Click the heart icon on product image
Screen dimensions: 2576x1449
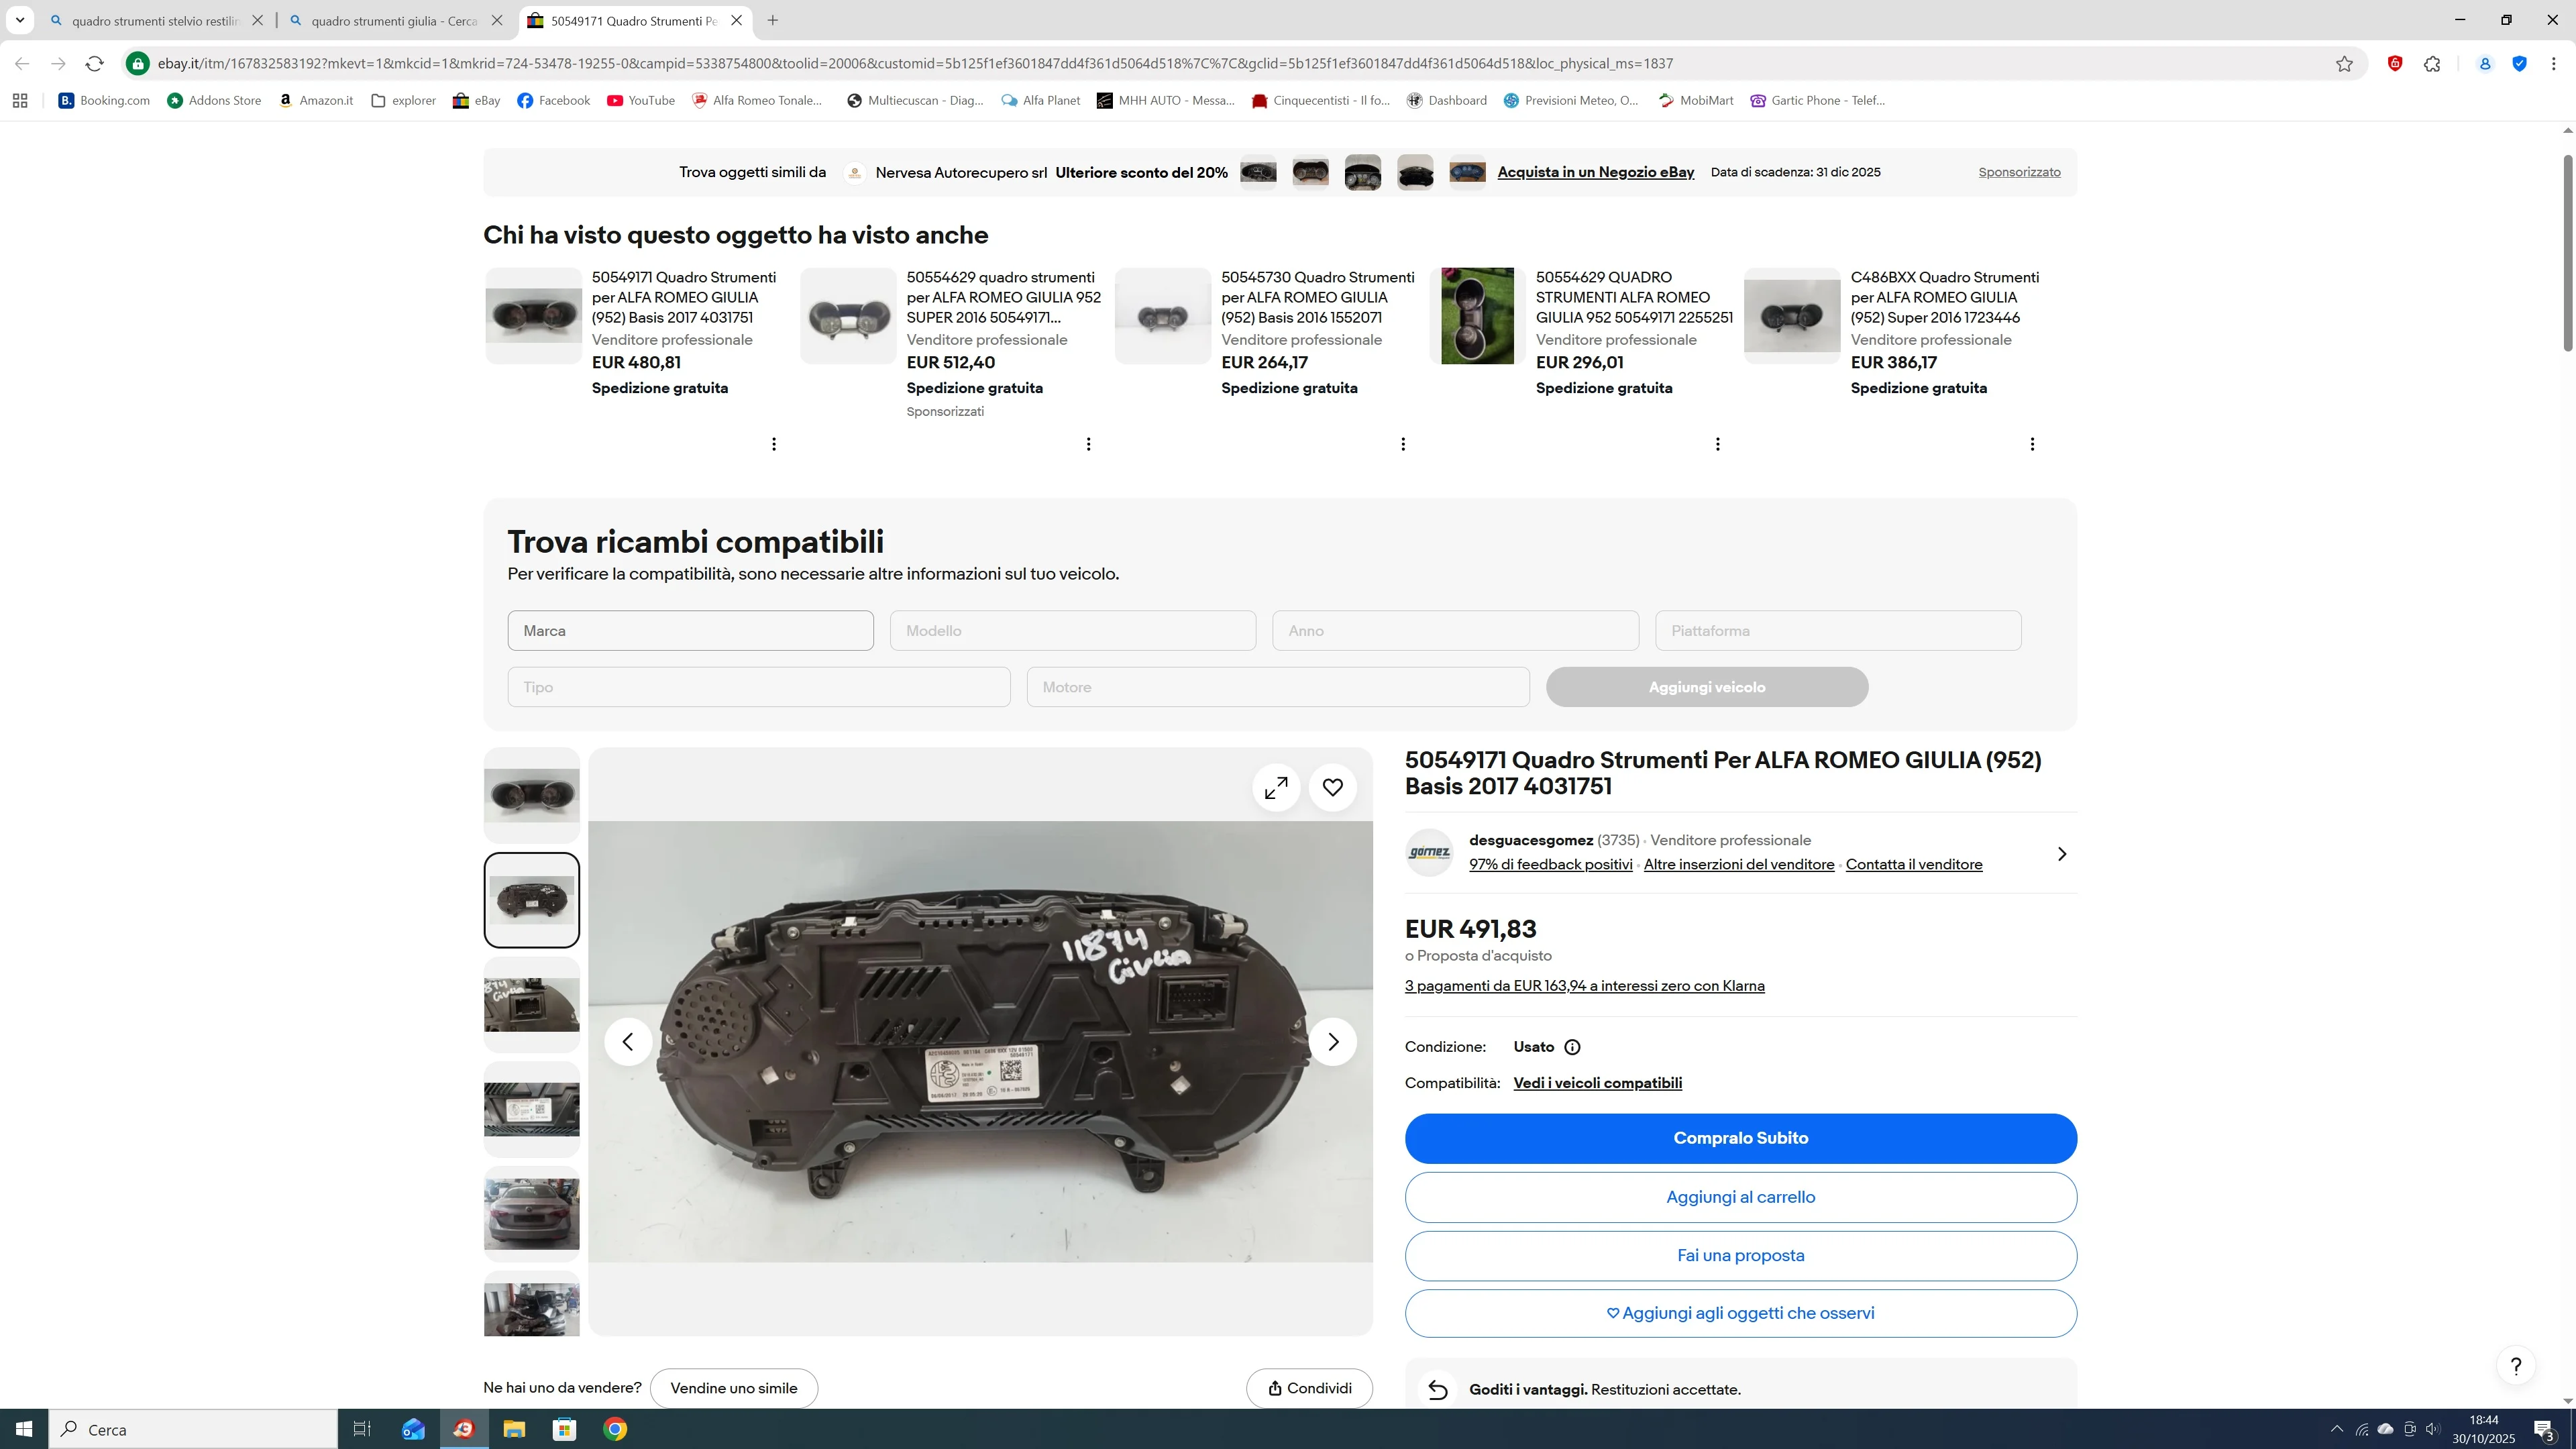coord(1332,788)
